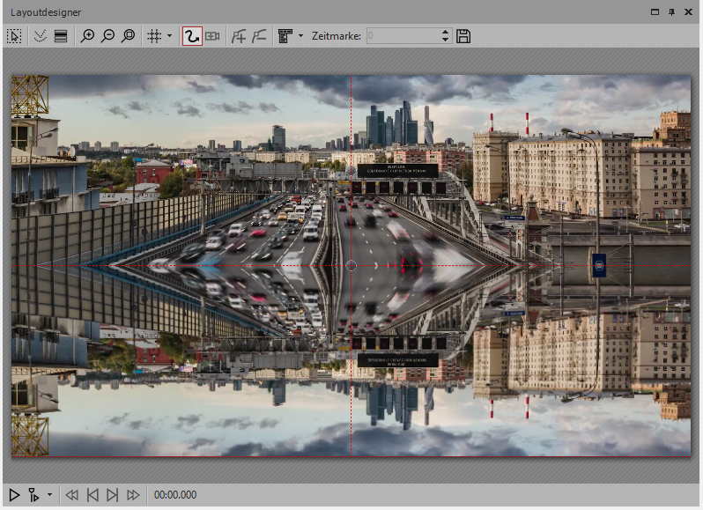The image size is (703, 510).
Task: Click the second path keyframe curve icon
Action: (260, 36)
